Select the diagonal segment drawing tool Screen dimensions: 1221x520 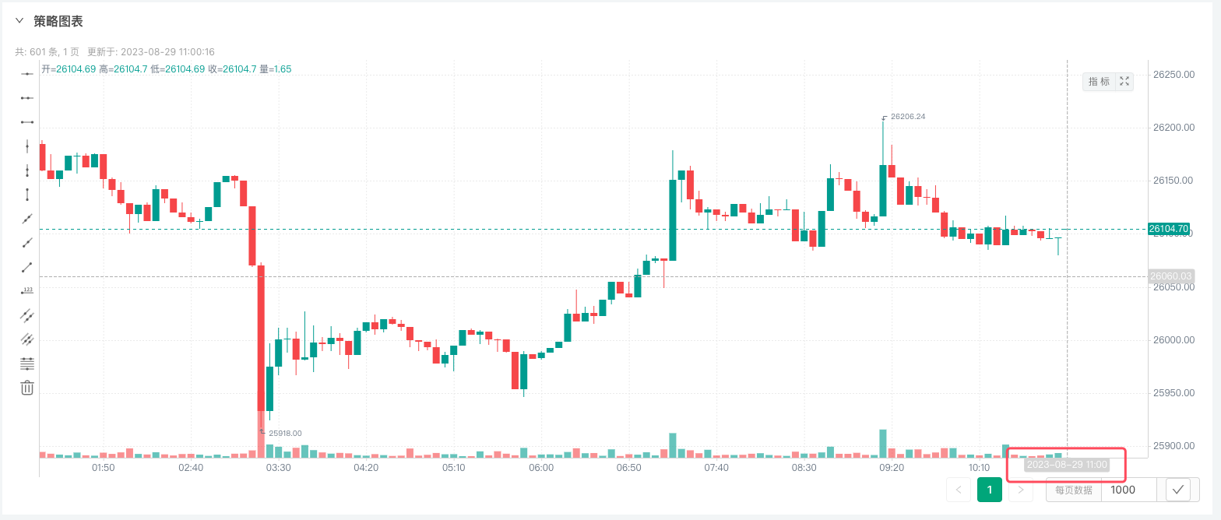(27, 267)
